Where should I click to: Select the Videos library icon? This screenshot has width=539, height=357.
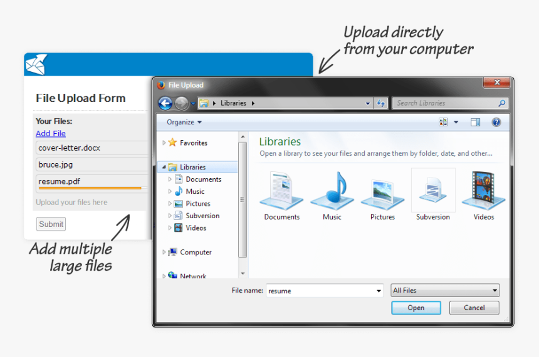point(484,196)
